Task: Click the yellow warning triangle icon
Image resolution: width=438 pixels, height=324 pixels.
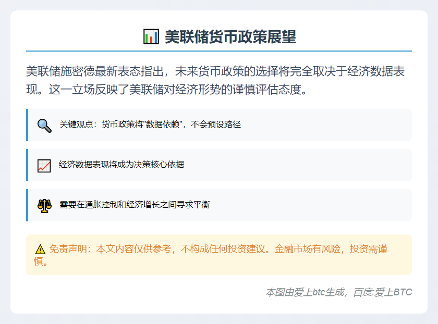Action: point(40,250)
